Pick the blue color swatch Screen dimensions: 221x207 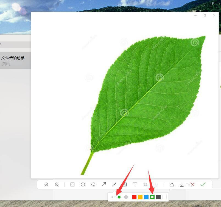point(146,197)
